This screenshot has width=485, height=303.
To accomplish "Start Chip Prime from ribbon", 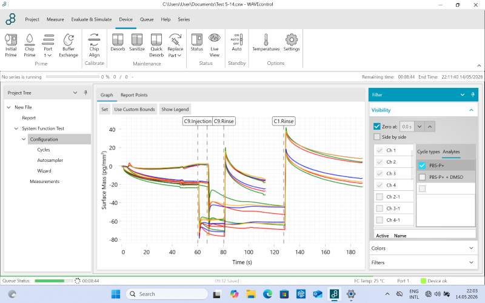I will click(x=30, y=45).
